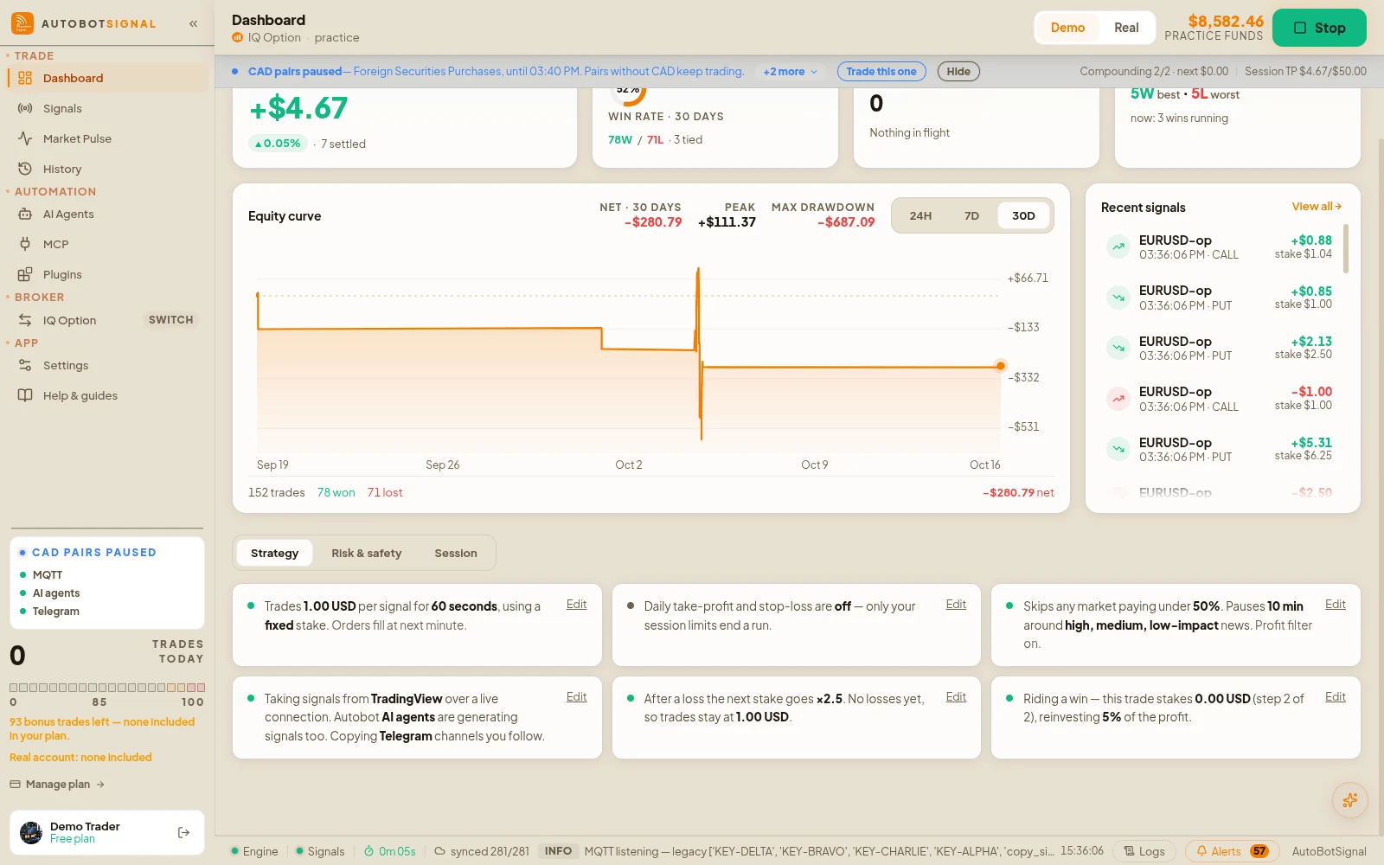Open the Alerts bell with 57 badge
This screenshot has height=865, width=1384.
(x=1232, y=851)
